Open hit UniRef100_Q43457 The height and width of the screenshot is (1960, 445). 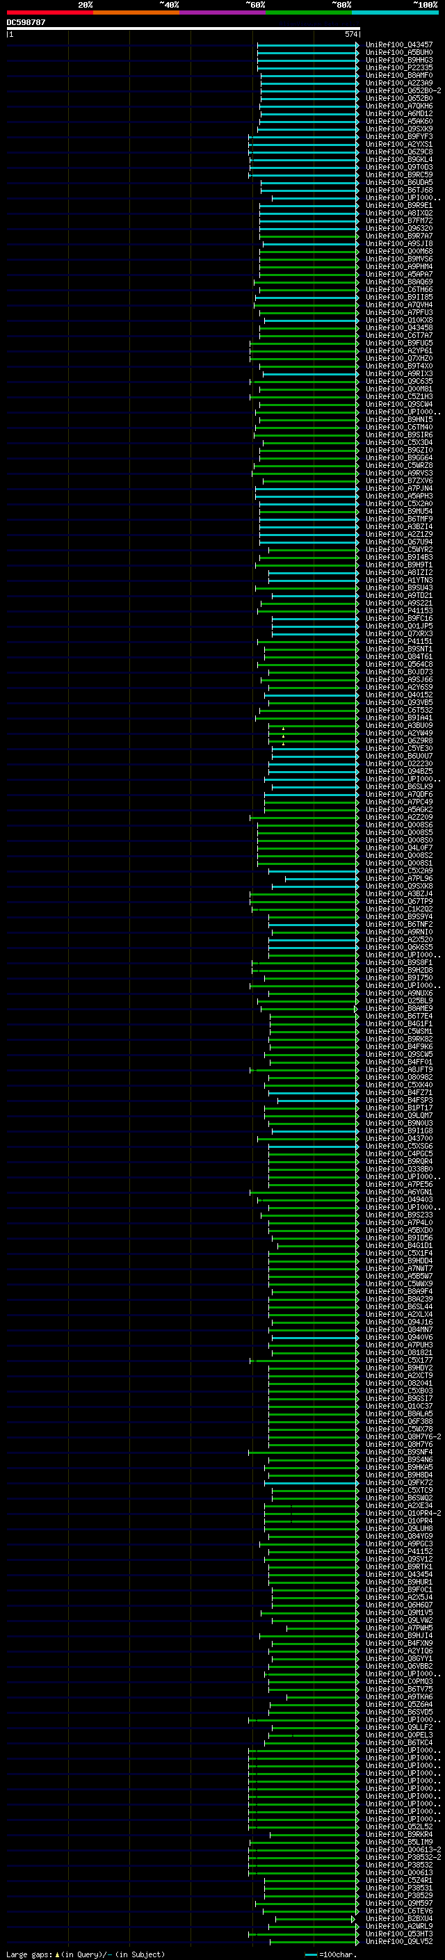point(398,45)
